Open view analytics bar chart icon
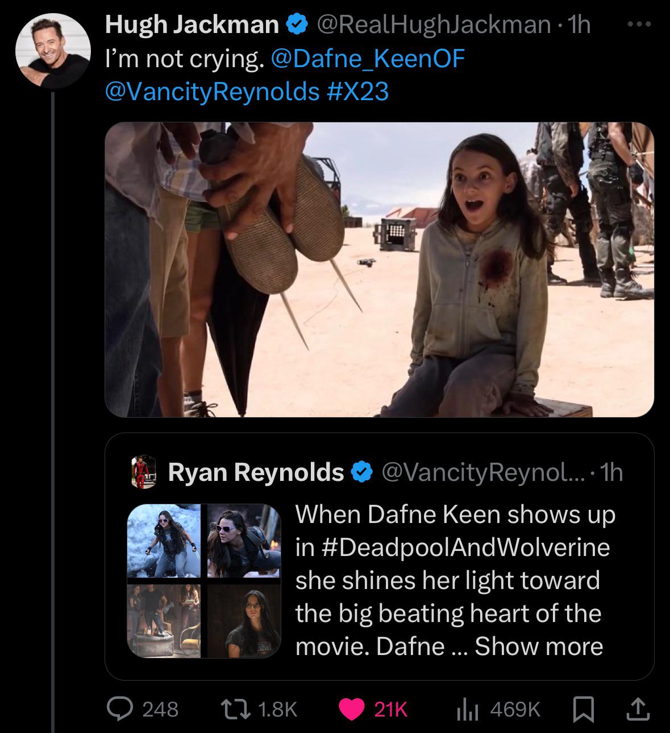670x733 pixels. (x=468, y=709)
